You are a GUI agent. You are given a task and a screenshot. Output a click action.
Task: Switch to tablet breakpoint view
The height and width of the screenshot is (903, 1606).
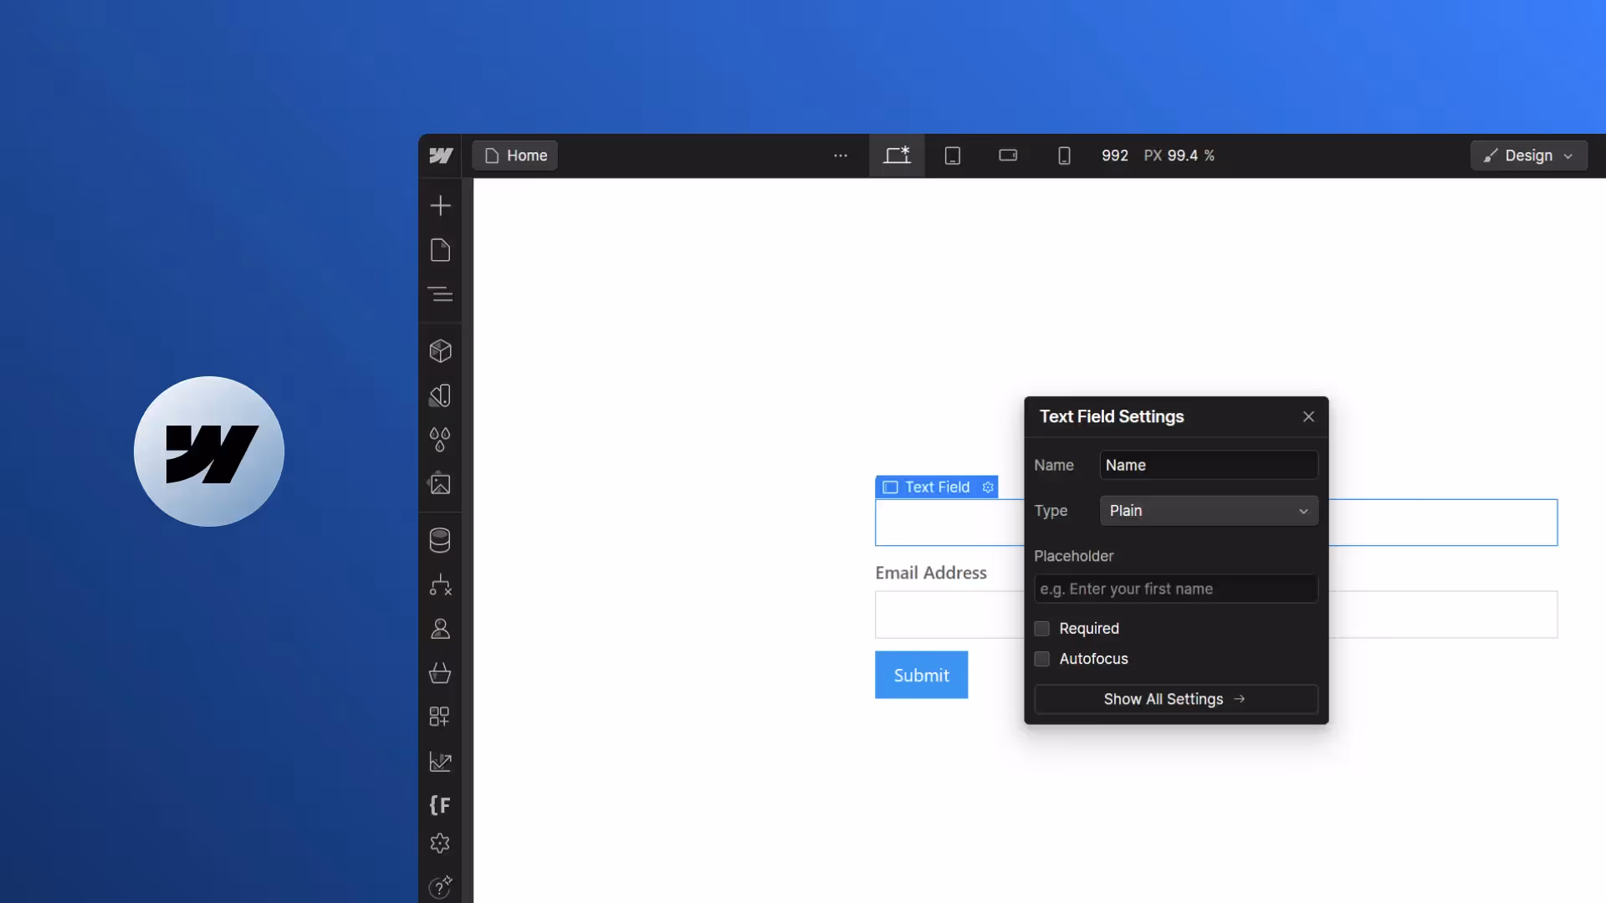pyautogui.click(x=953, y=156)
